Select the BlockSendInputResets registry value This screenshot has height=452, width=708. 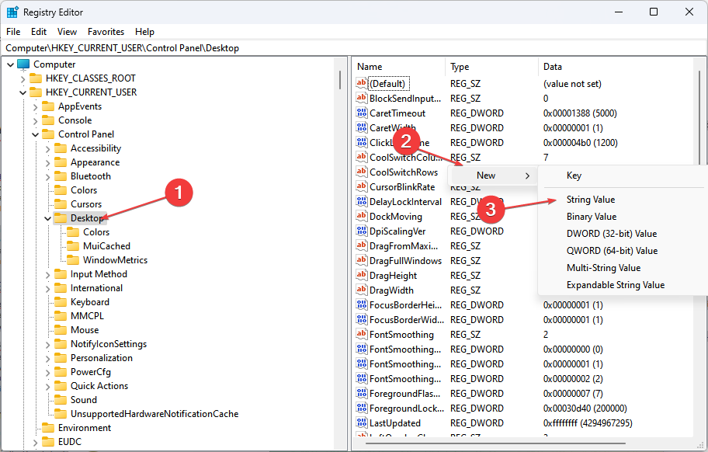[x=403, y=98]
